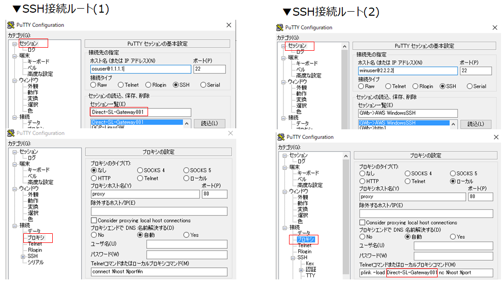
Task: Click PuTTY icon in route (2) proxy window title
Action: [x=281, y=137]
